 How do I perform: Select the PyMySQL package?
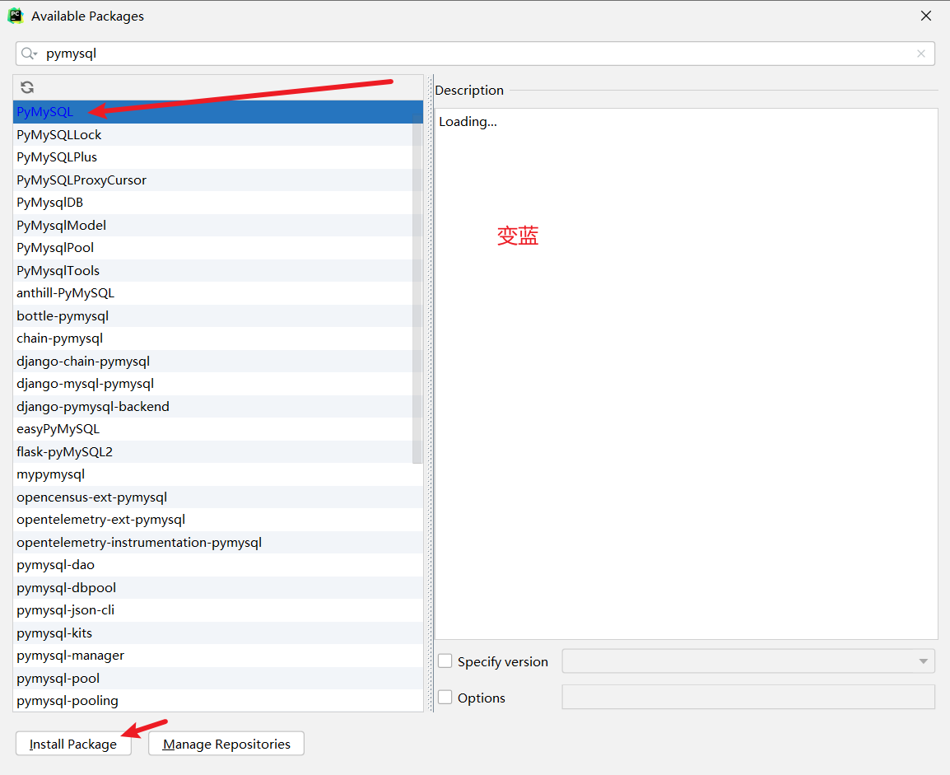click(218, 112)
